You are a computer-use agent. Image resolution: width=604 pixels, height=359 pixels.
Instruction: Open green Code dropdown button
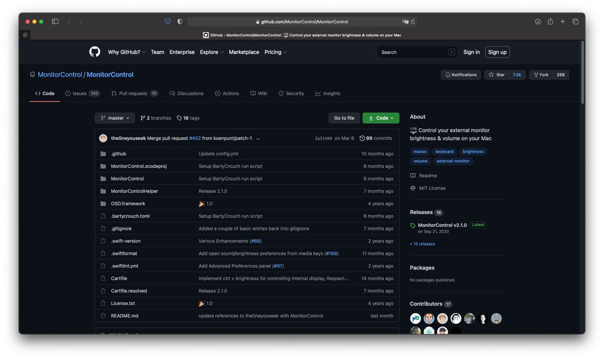pyautogui.click(x=381, y=118)
